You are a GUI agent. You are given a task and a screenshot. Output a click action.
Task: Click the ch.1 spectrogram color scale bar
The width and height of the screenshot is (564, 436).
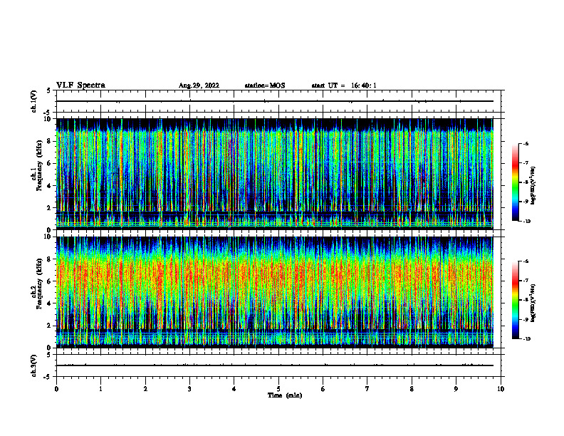tap(515, 182)
